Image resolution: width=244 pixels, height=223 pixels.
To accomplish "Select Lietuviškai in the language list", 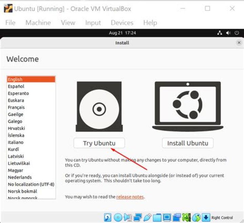I will [x=31, y=163].
